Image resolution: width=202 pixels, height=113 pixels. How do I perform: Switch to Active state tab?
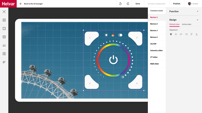click(187, 24)
